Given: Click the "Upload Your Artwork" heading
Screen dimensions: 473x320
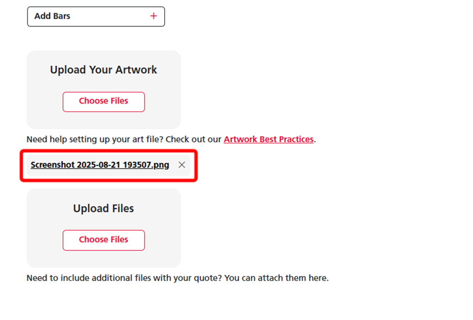Looking at the screenshot, I should [x=103, y=70].
